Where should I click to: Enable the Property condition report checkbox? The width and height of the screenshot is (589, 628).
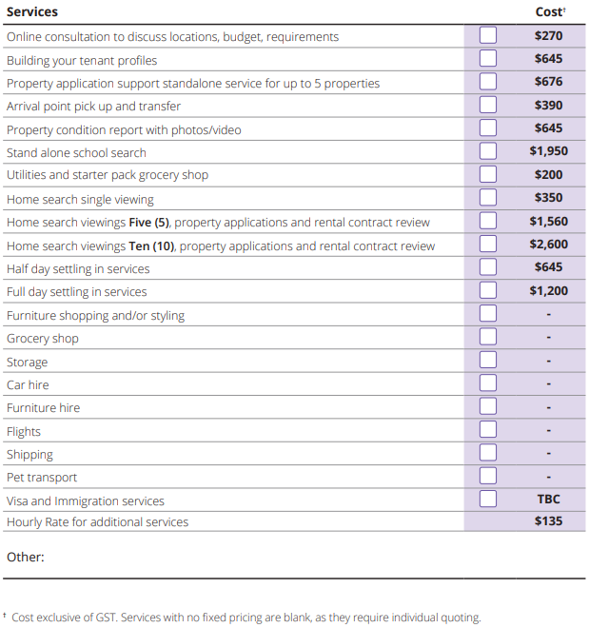[488, 128]
